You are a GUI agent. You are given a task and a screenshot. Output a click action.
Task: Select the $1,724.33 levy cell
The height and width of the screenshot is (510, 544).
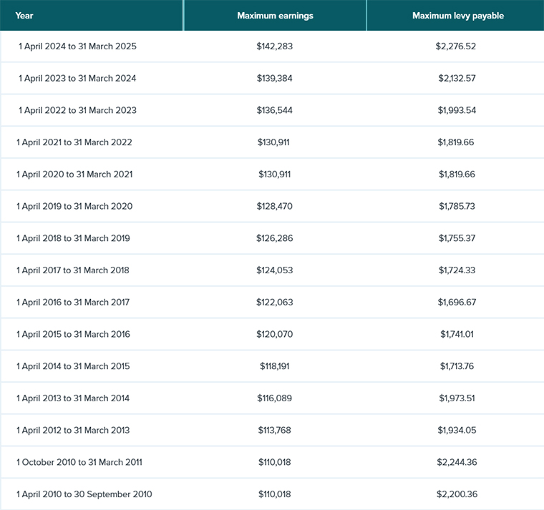click(457, 270)
